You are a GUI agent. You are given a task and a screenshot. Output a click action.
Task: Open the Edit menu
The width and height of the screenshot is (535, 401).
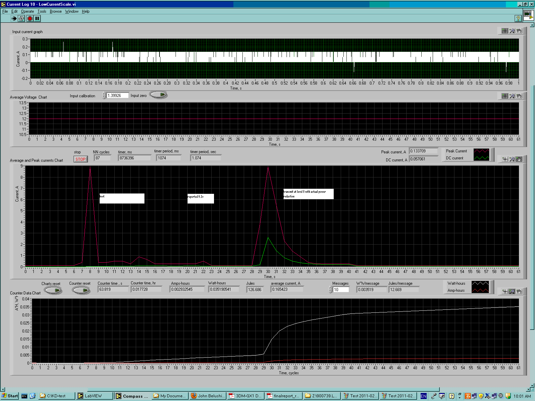14,11
